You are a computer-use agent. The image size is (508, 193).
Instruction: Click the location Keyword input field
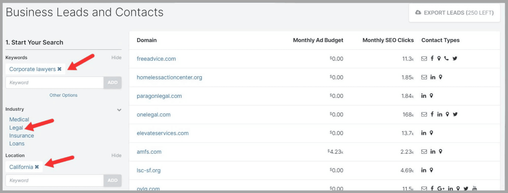click(54, 180)
